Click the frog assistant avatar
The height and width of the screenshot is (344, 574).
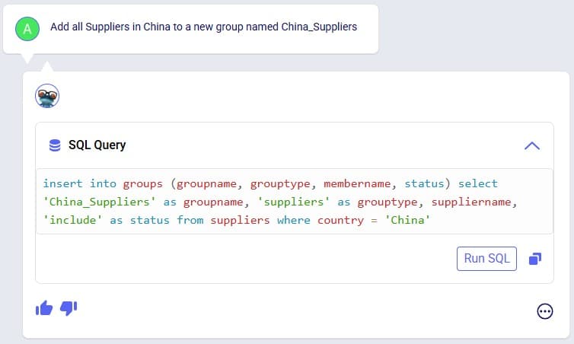[47, 96]
